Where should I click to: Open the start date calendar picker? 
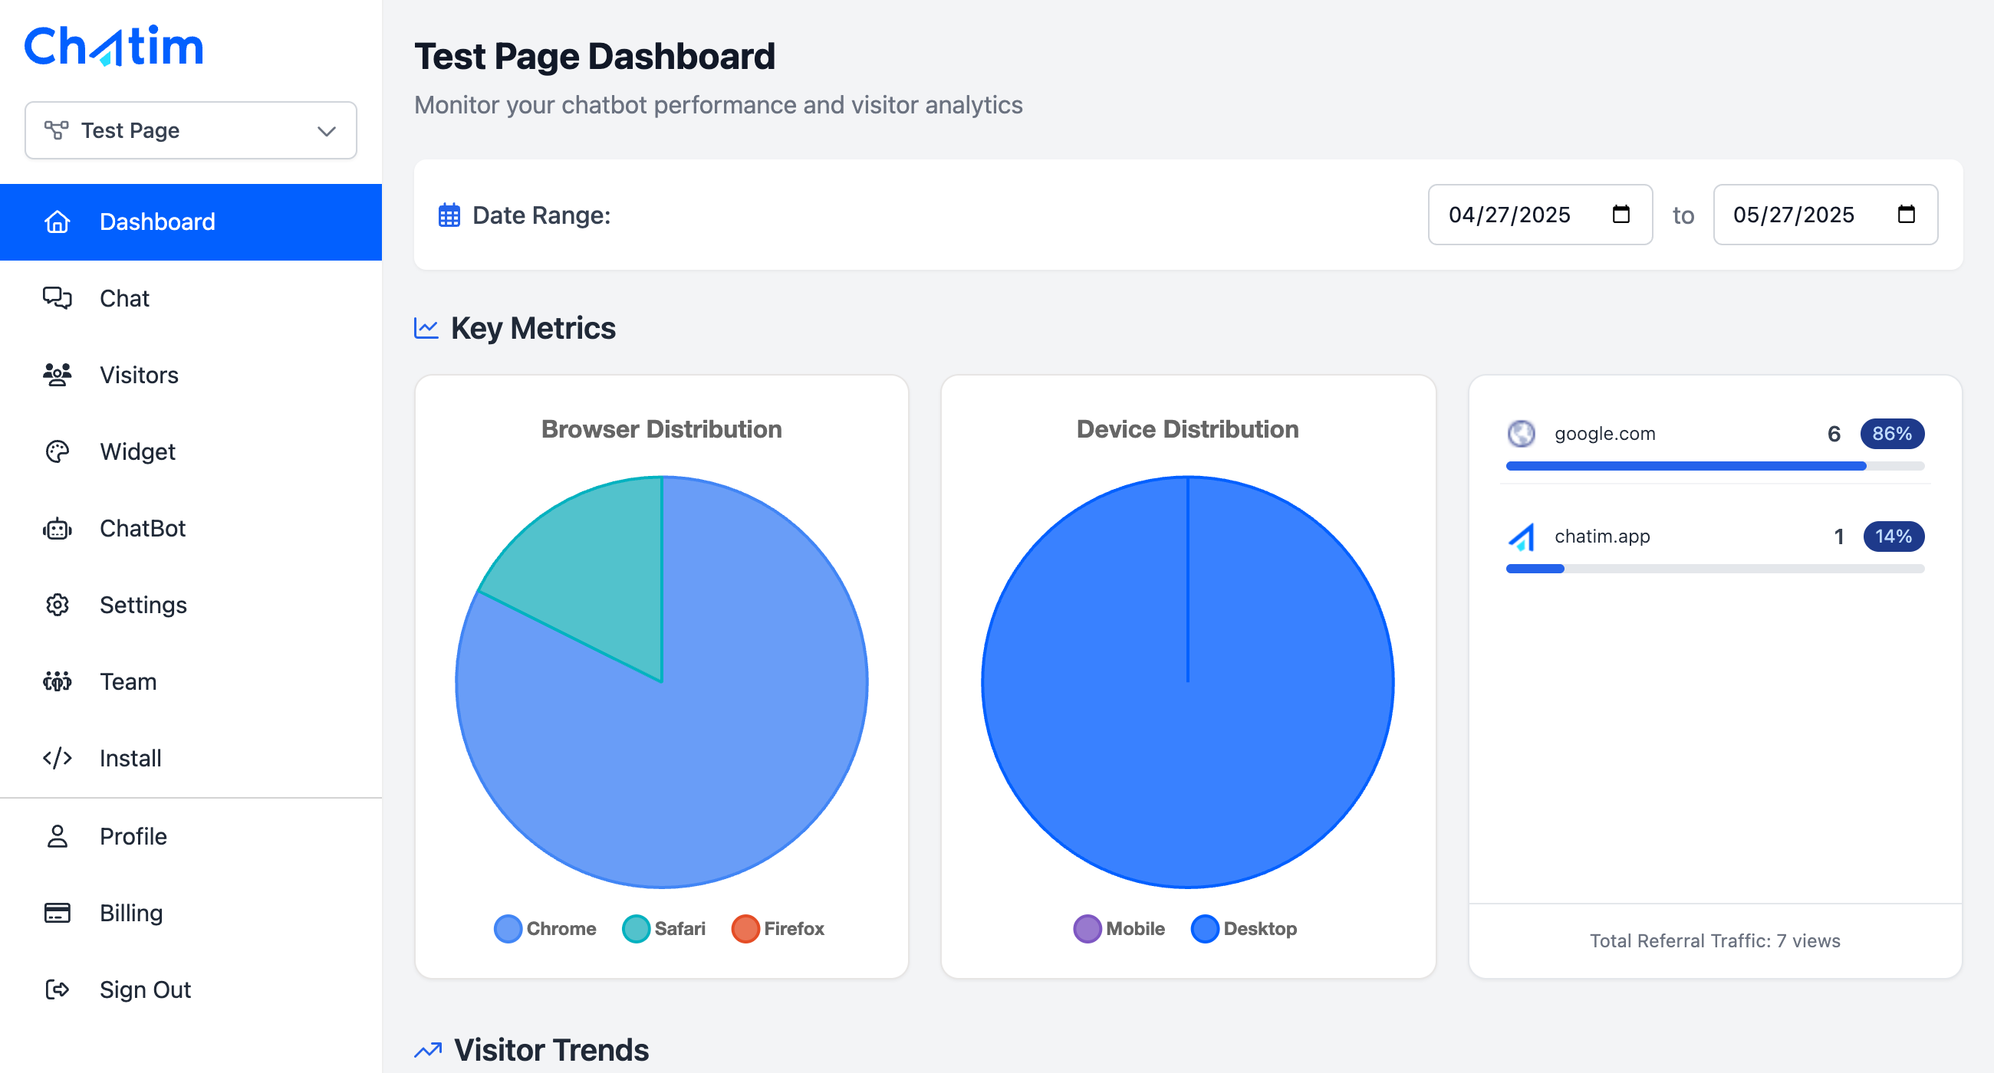coord(1623,215)
